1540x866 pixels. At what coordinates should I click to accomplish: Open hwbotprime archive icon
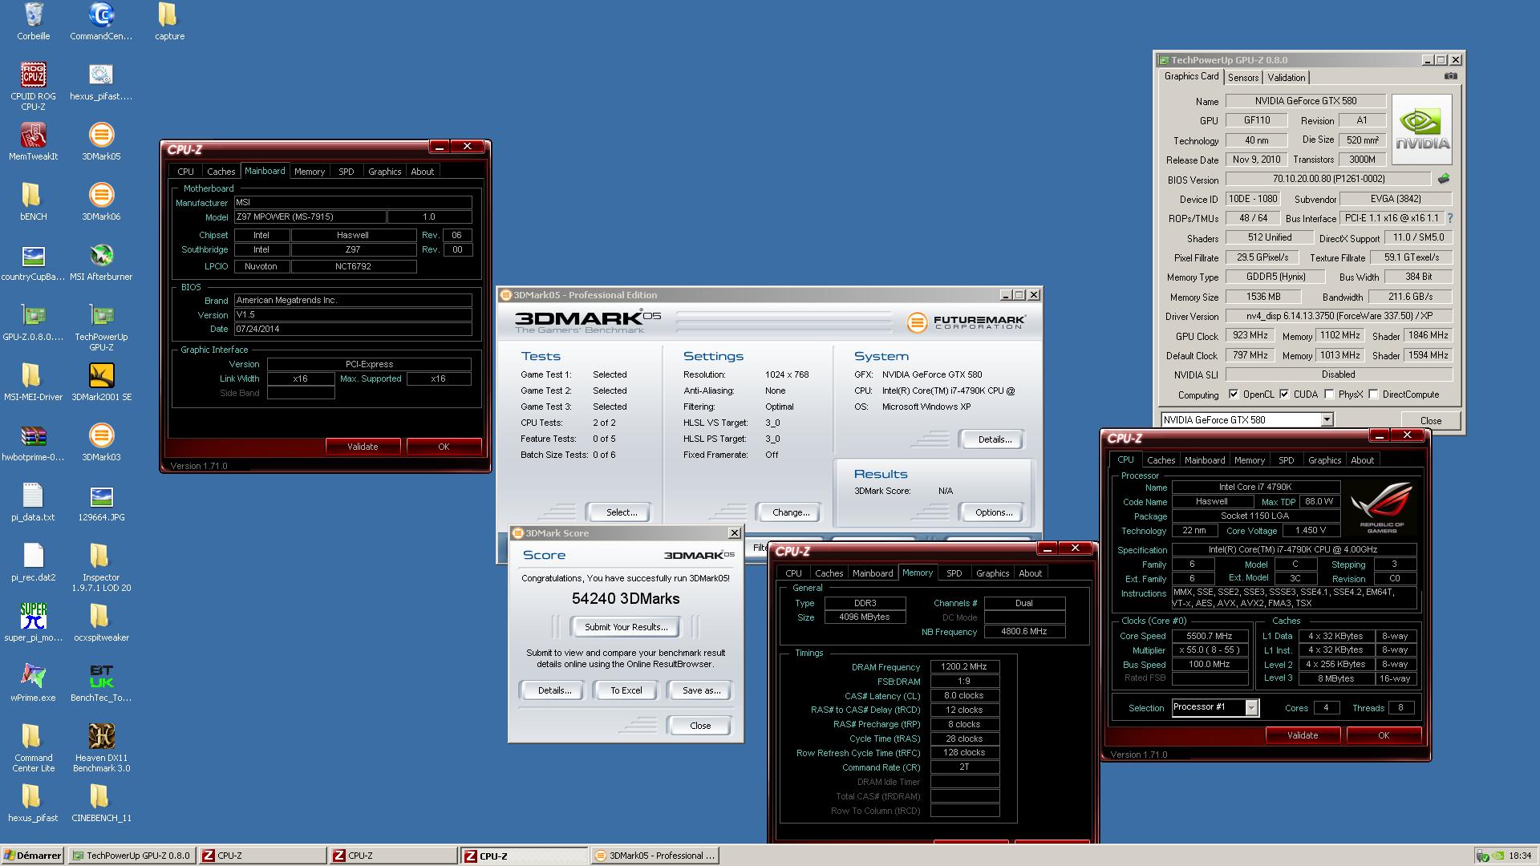34,436
